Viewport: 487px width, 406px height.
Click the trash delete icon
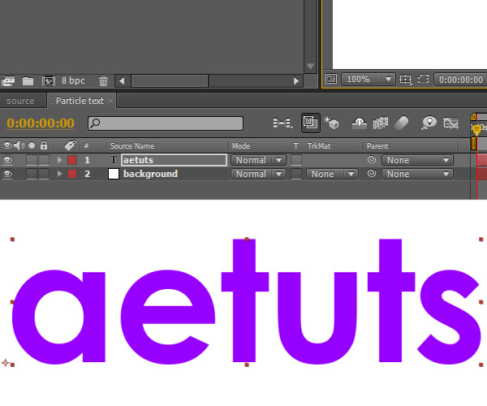pyautogui.click(x=103, y=81)
